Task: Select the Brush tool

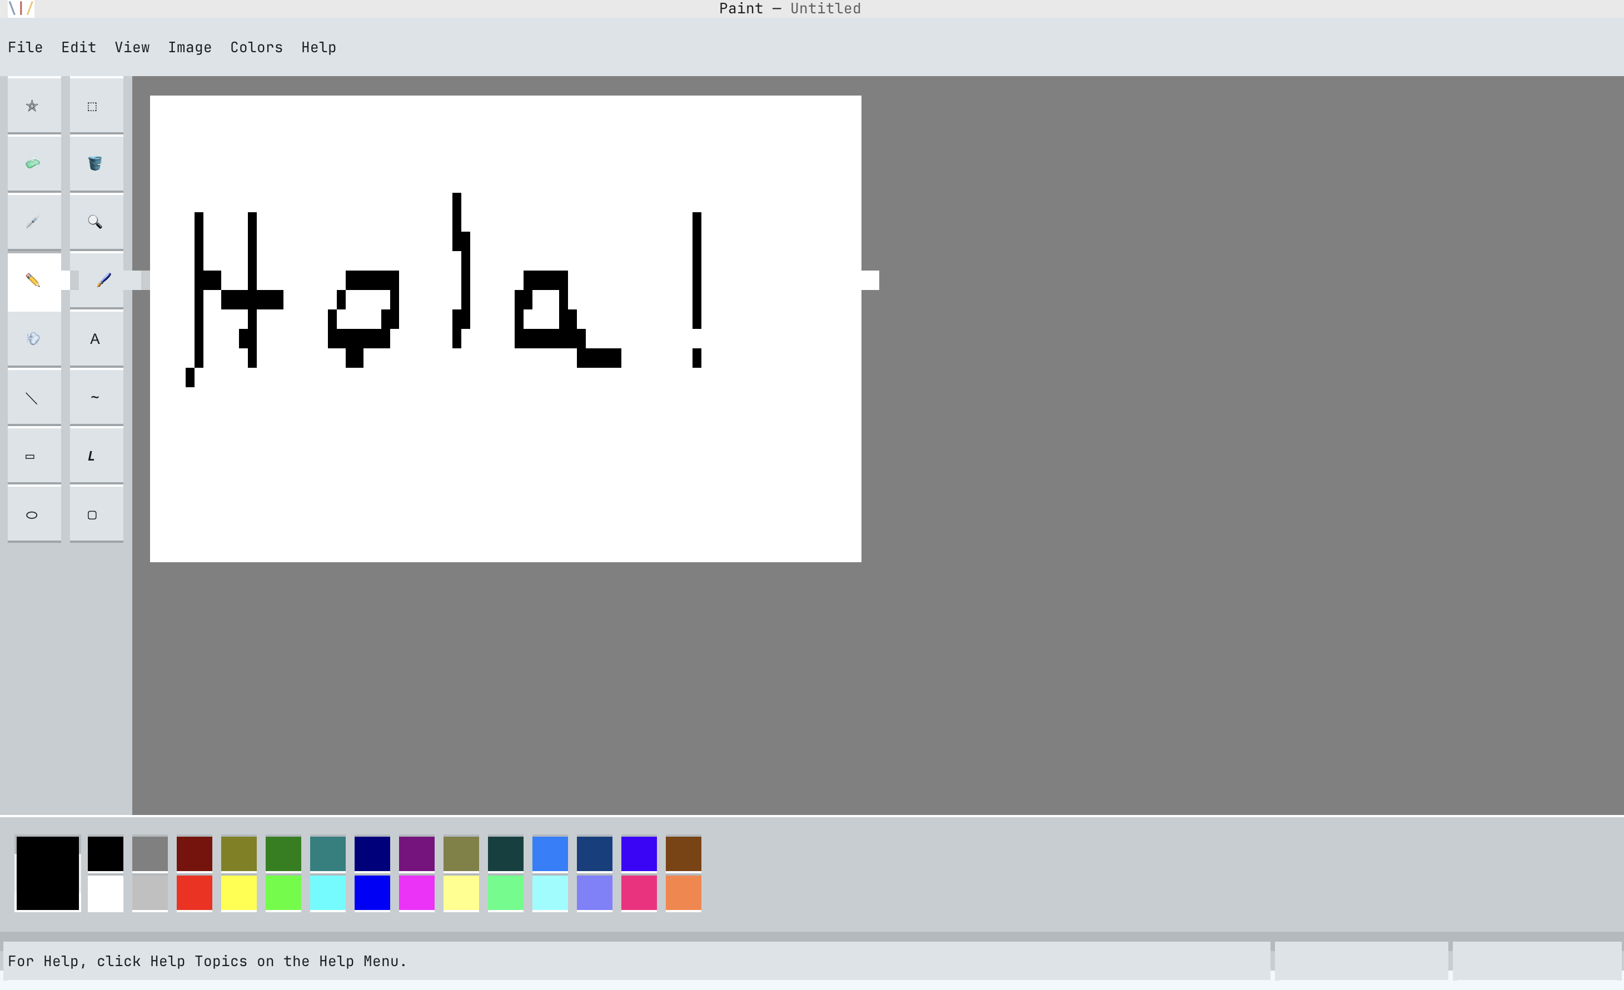Action: [x=96, y=281]
